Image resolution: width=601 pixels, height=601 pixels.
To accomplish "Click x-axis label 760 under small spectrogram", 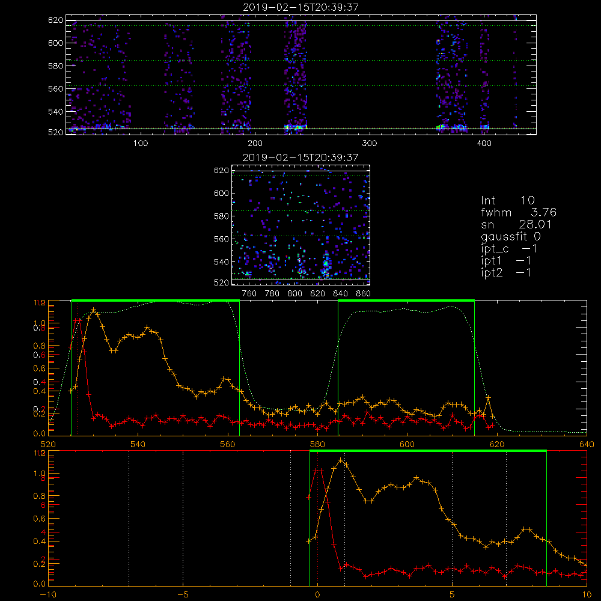I will click(249, 294).
